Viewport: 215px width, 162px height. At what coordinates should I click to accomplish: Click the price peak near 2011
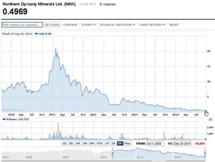click(56, 48)
